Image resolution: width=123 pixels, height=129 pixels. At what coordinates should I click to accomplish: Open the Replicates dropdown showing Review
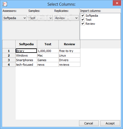pos(67,18)
